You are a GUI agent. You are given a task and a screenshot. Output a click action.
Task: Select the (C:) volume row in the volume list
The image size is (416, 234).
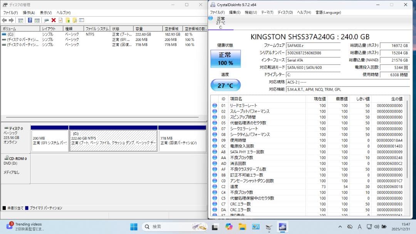point(19,34)
